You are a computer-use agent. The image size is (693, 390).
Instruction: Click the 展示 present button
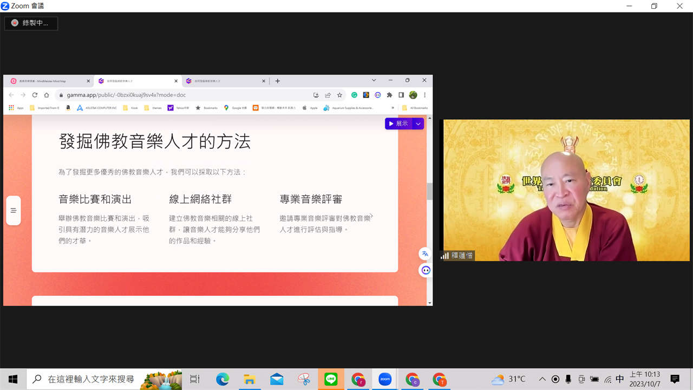pos(398,123)
